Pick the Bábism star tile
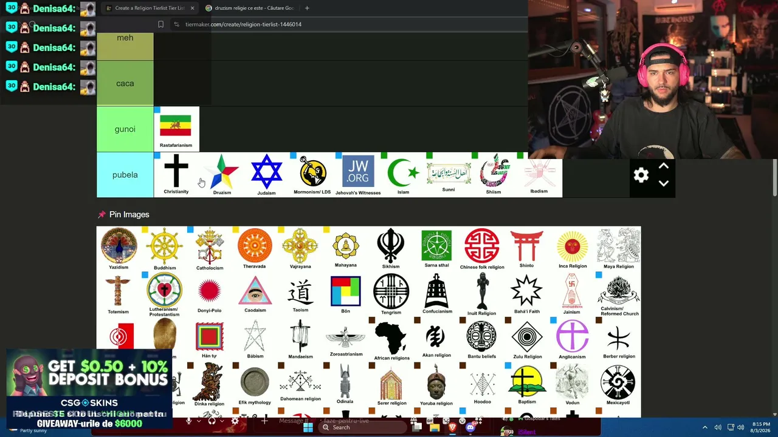778x437 pixels. (255, 340)
